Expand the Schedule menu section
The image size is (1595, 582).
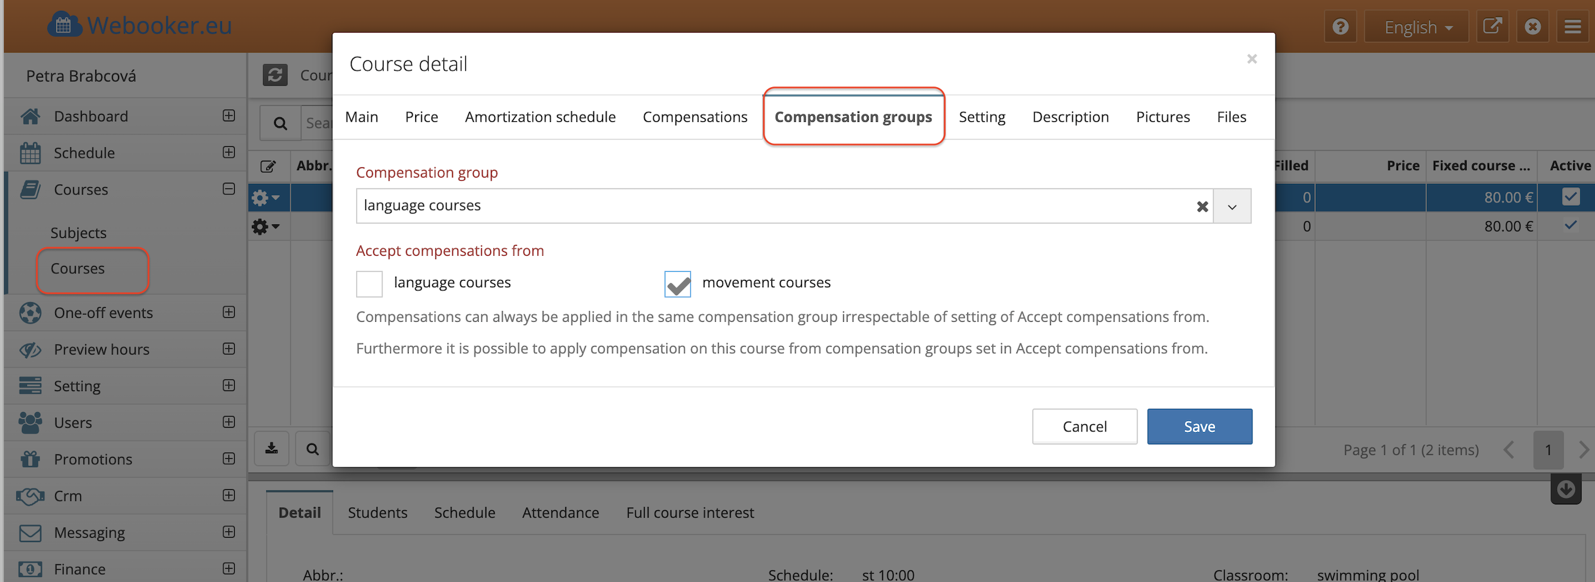[229, 152]
